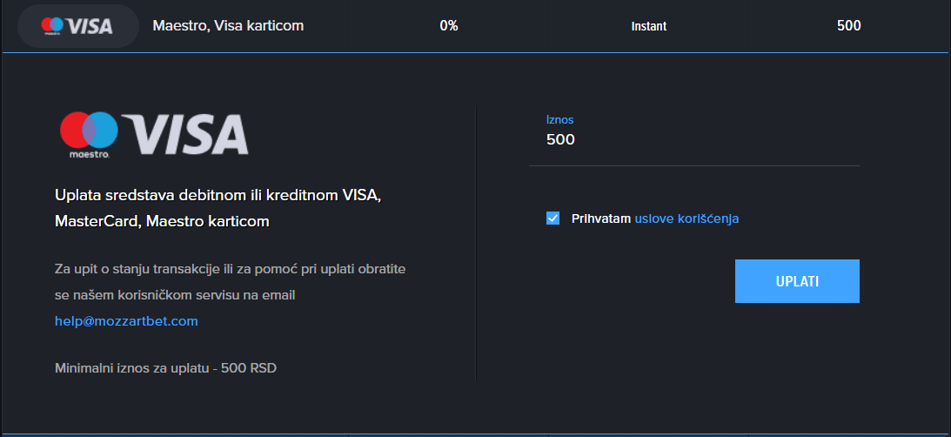Click the Za upit o stanju transakcije paragraph

click(x=230, y=282)
